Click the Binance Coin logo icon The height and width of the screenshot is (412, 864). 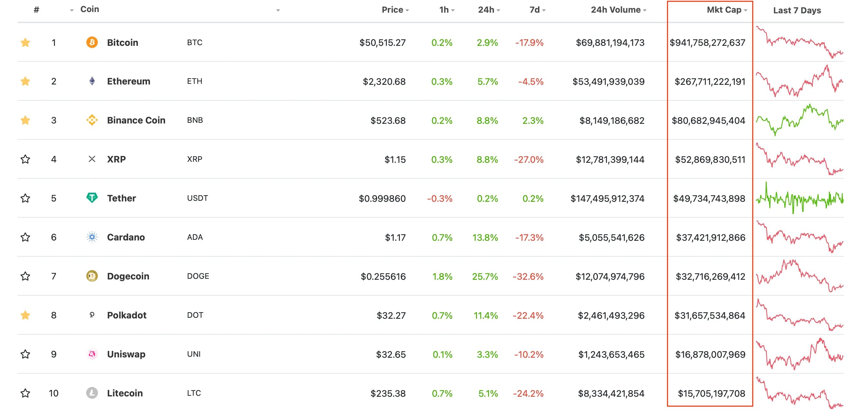tap(92, 120)
